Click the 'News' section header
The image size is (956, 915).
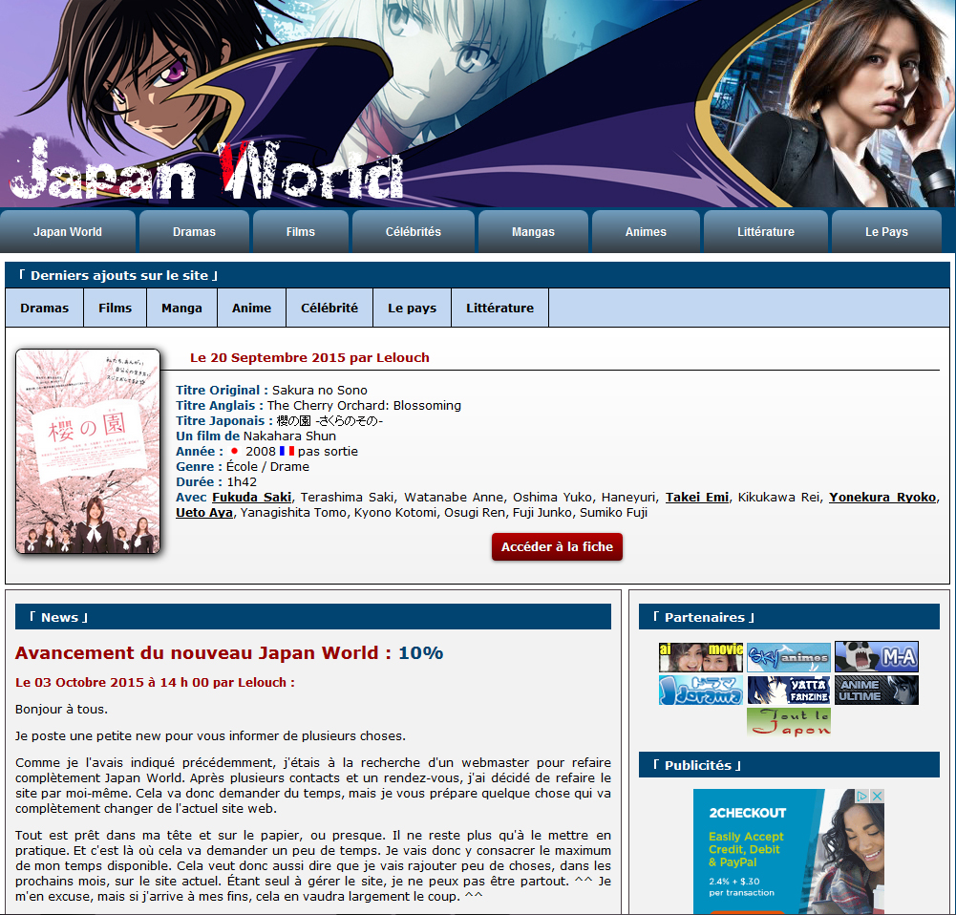[312, 617]
